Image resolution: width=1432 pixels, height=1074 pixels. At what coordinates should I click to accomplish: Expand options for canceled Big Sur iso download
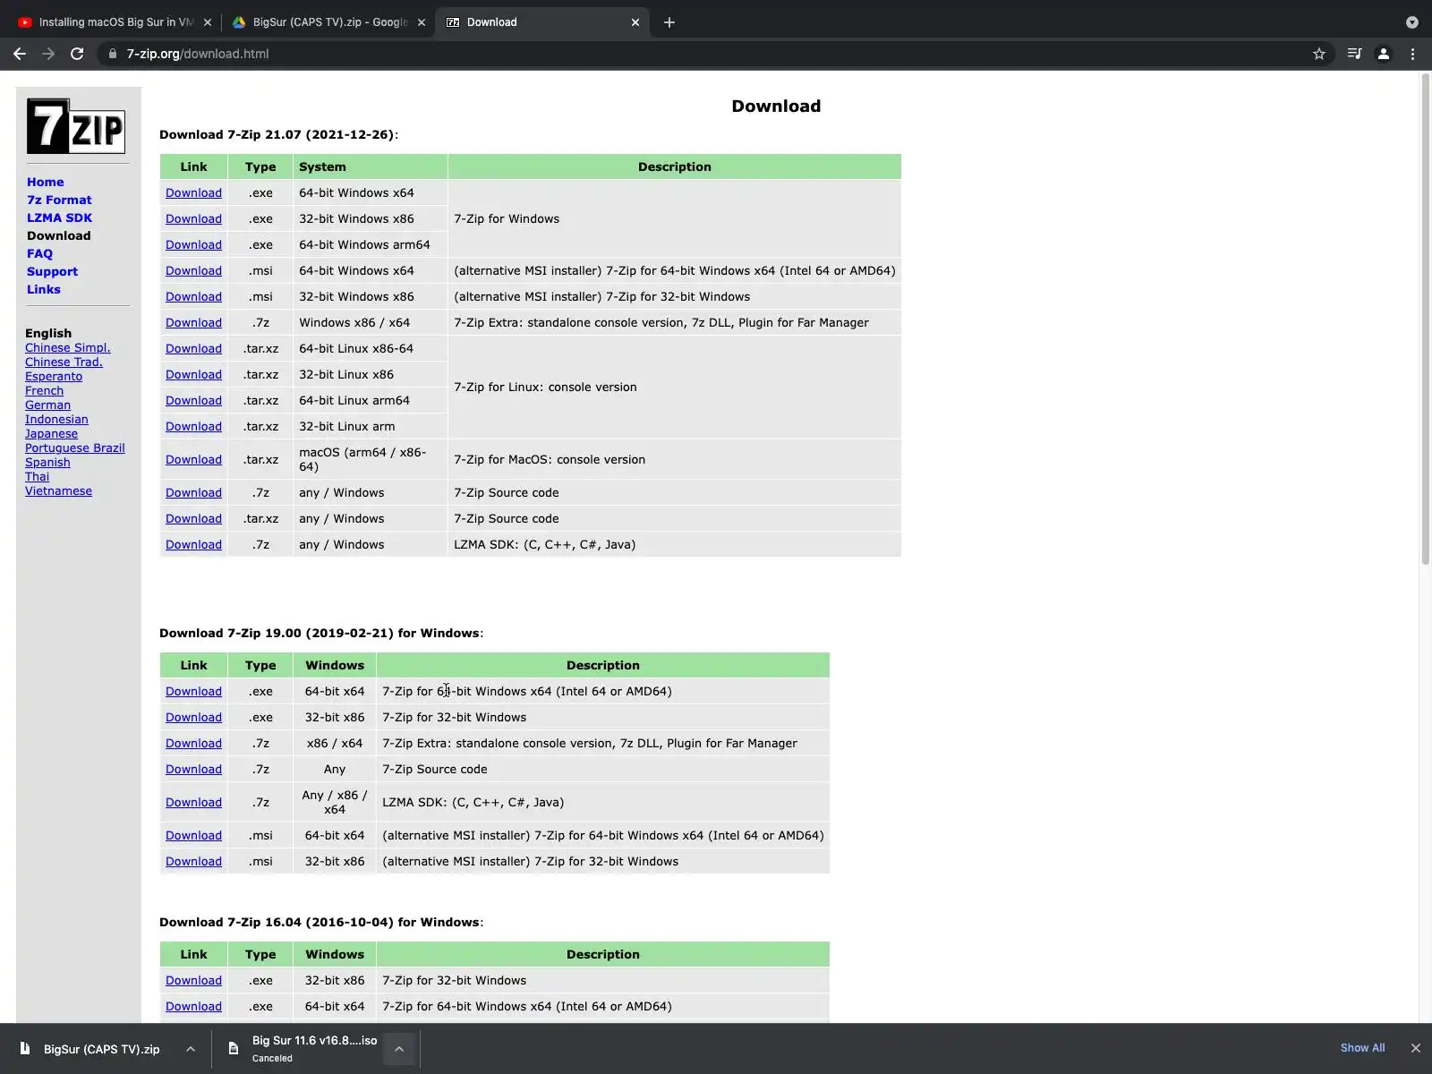point(399,1049)
